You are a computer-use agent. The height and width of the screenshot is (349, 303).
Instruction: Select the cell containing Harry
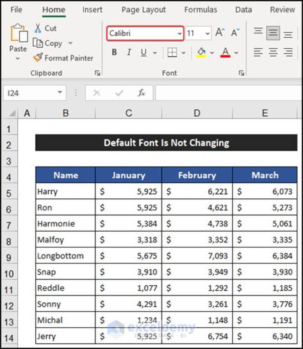click(x=66, y=192)
